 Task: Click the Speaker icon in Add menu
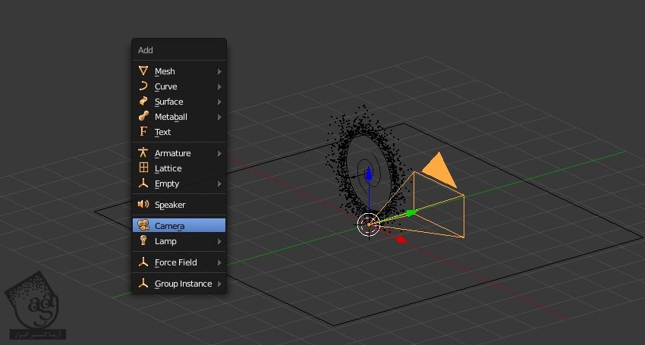(x=143, y=204)
